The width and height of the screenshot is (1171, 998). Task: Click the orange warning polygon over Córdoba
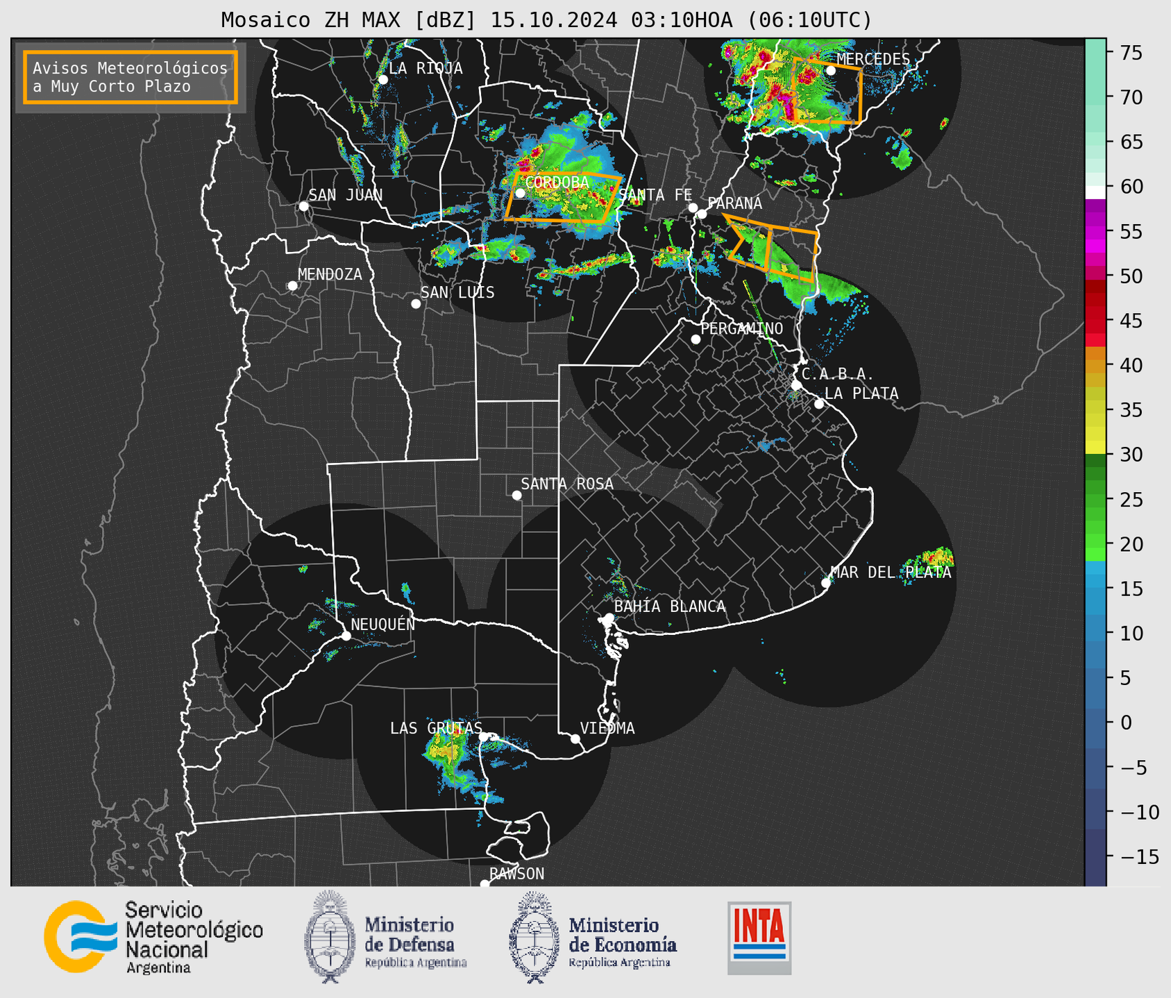562,197
